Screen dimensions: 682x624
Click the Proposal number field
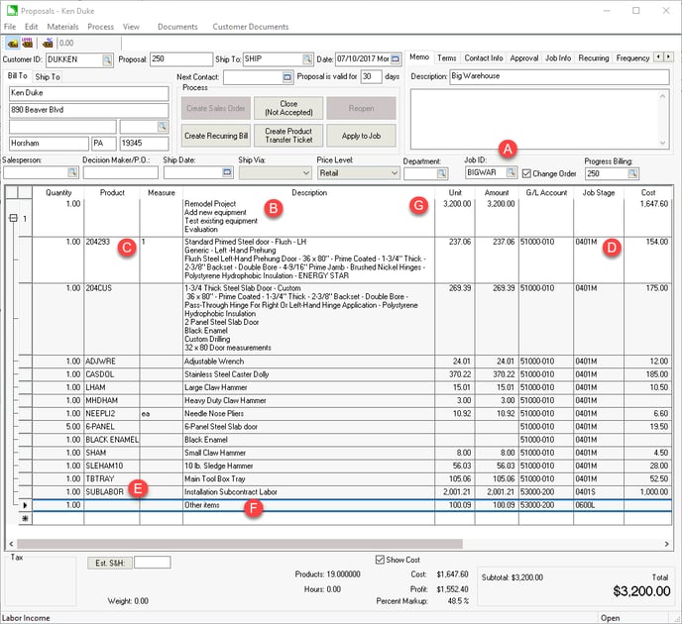pos(181,59)
